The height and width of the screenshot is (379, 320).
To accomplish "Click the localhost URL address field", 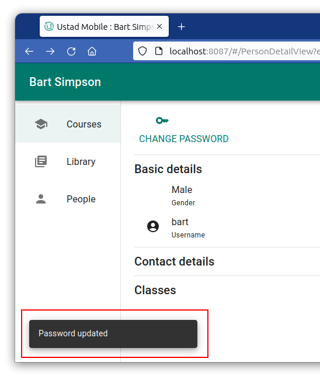I will coord(244,51).
